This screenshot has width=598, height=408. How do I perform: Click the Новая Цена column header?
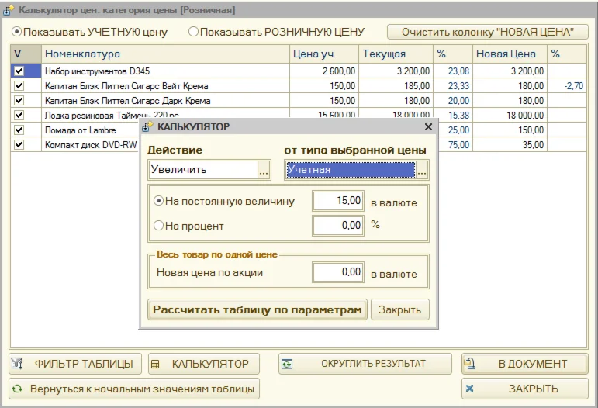click(508, 54)
